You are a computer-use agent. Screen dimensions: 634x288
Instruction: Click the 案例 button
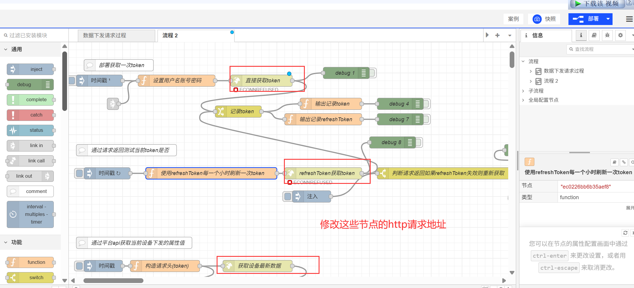click(x=513, y=19)
